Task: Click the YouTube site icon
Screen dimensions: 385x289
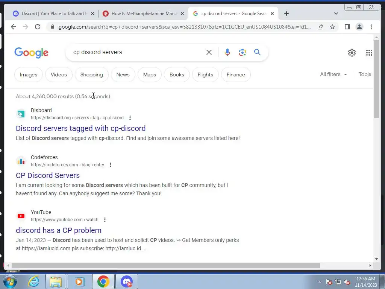Action: click(21, 216)
